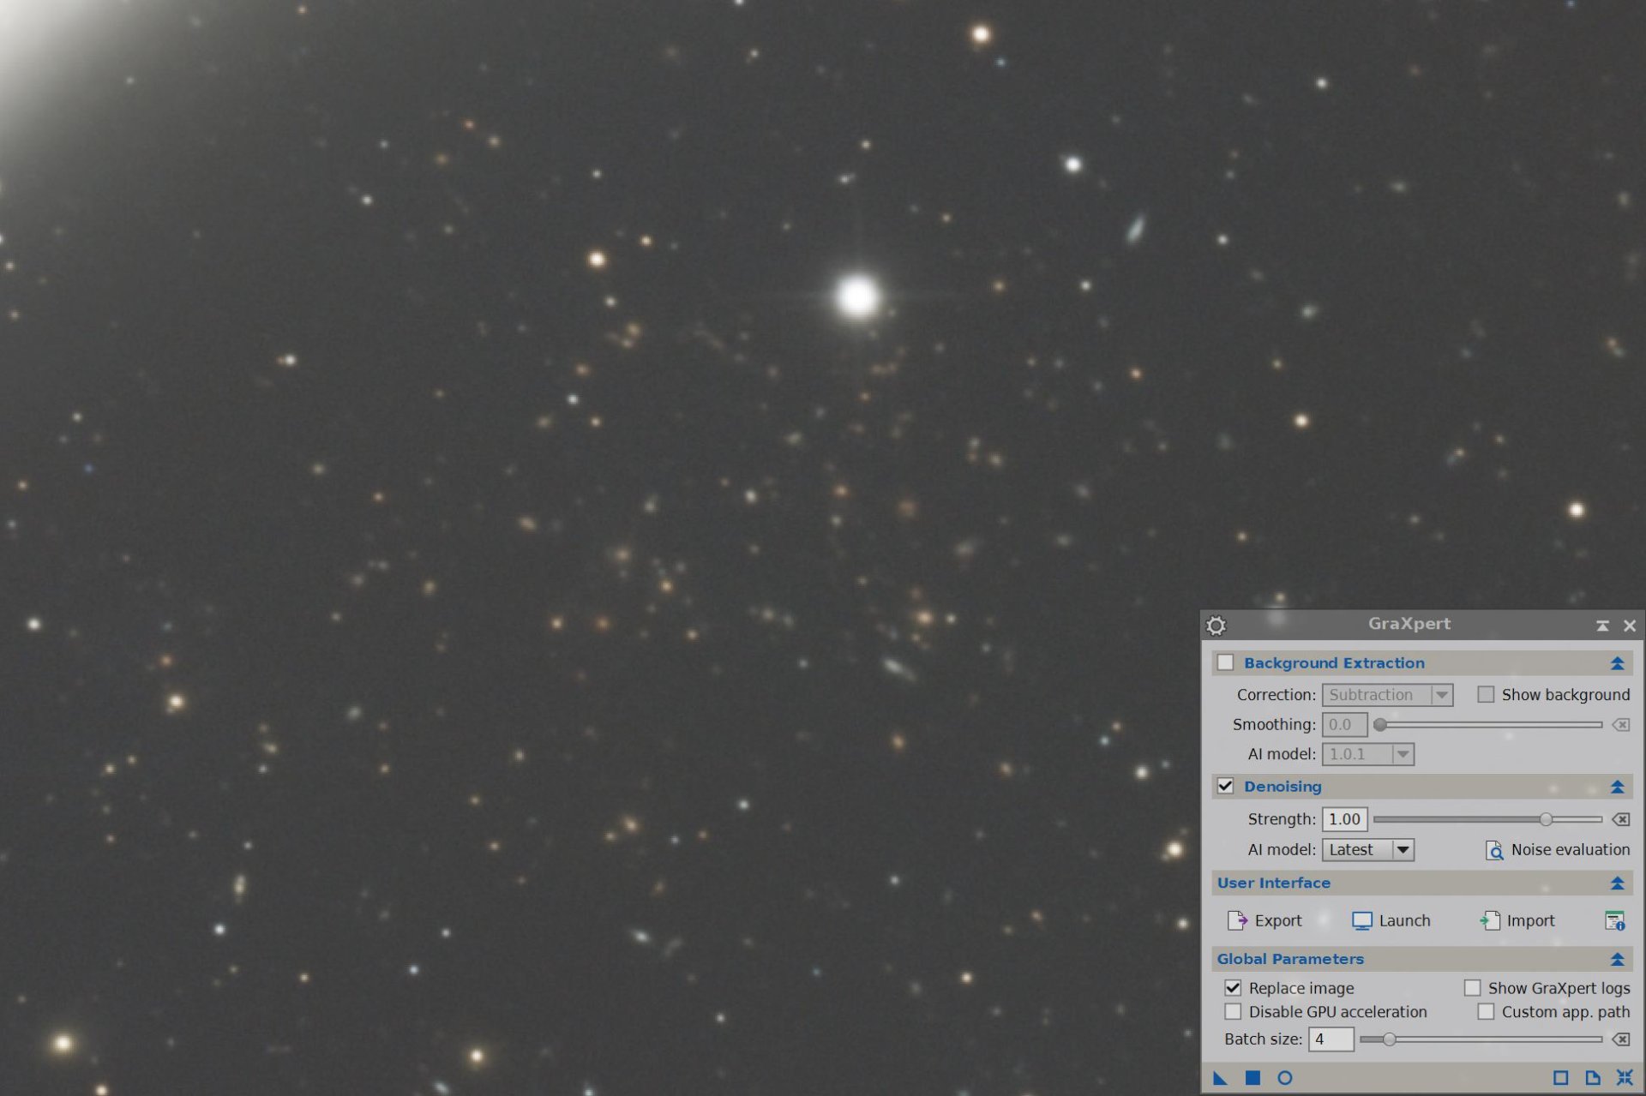This screenshot has width=1646, height=1096.
Task: Apply process with the blue square icon
Action: pyautogui.click(x=1253, y=1077)
